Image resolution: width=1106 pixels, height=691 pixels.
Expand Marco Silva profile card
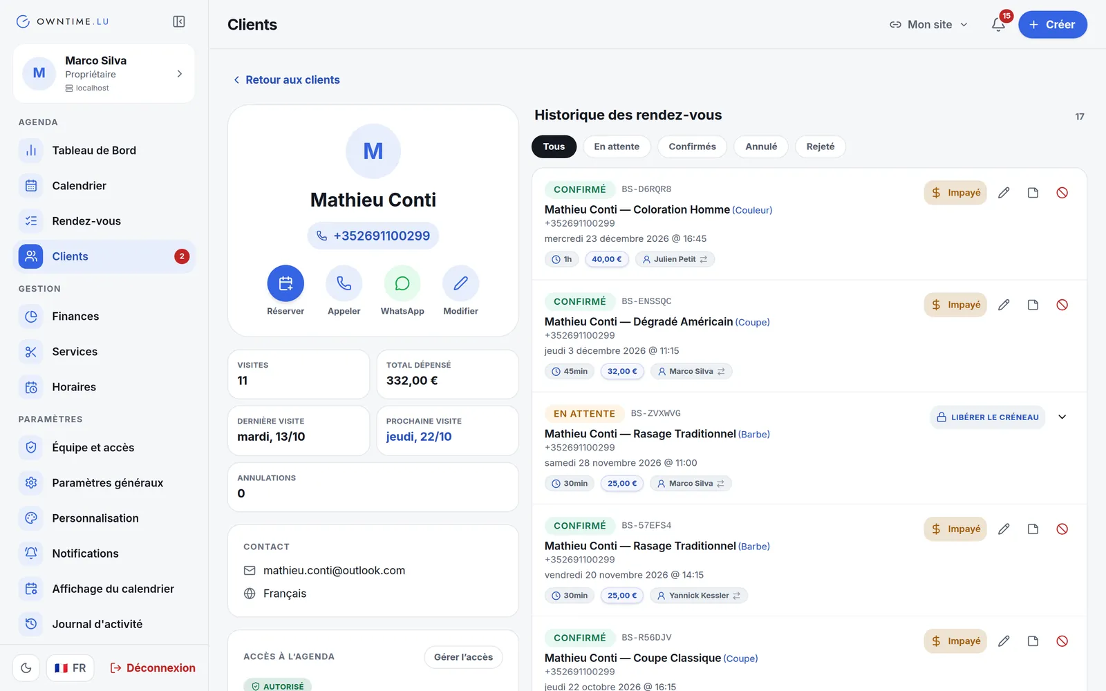pyautogui.click(x=104, y=73)
